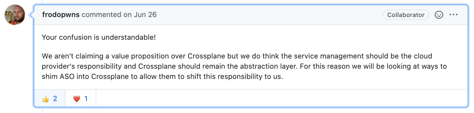Click the 'Your confusion is understandable!' sentence
Image resolution: width=474 pixels, height=113 pixels.
click(99, 37)
